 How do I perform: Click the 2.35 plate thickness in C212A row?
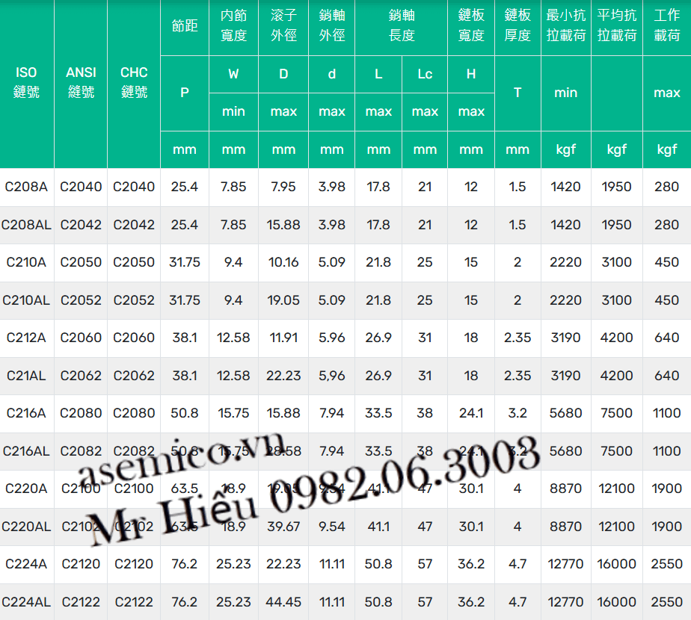518,338
